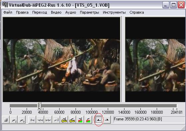Step forward one frame
Image resolution: width=186 pixels, height=131 pixels.
48,120
